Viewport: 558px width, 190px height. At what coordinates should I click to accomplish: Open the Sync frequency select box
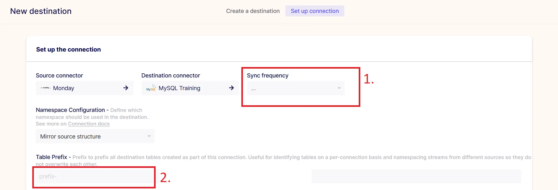click(x=296, y=88)
